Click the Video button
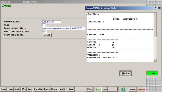171x112 pixels. click(90, 89)
